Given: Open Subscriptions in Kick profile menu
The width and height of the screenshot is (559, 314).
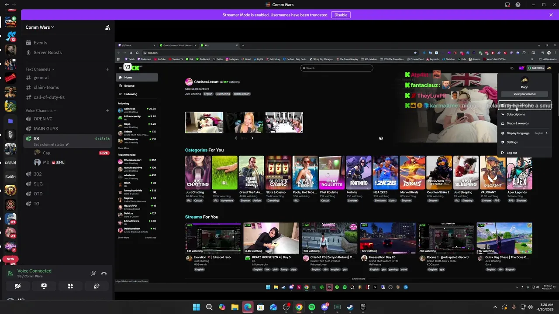Looking at the screenshot, I should (x=524, y=114).
